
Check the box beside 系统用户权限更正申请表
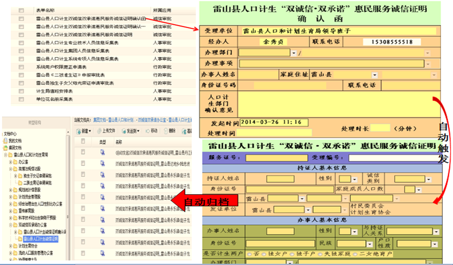click(x=21, y=67)
